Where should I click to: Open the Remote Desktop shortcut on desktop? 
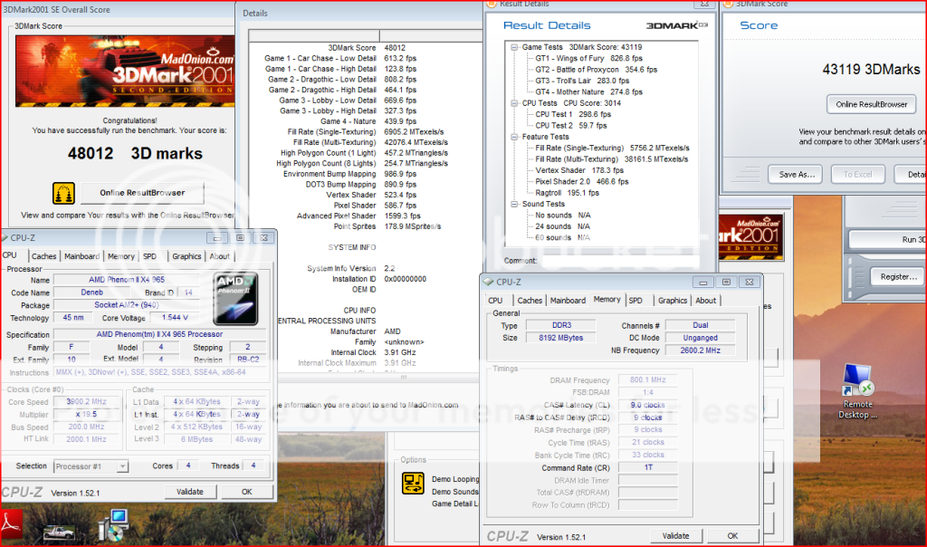(857, 392)
